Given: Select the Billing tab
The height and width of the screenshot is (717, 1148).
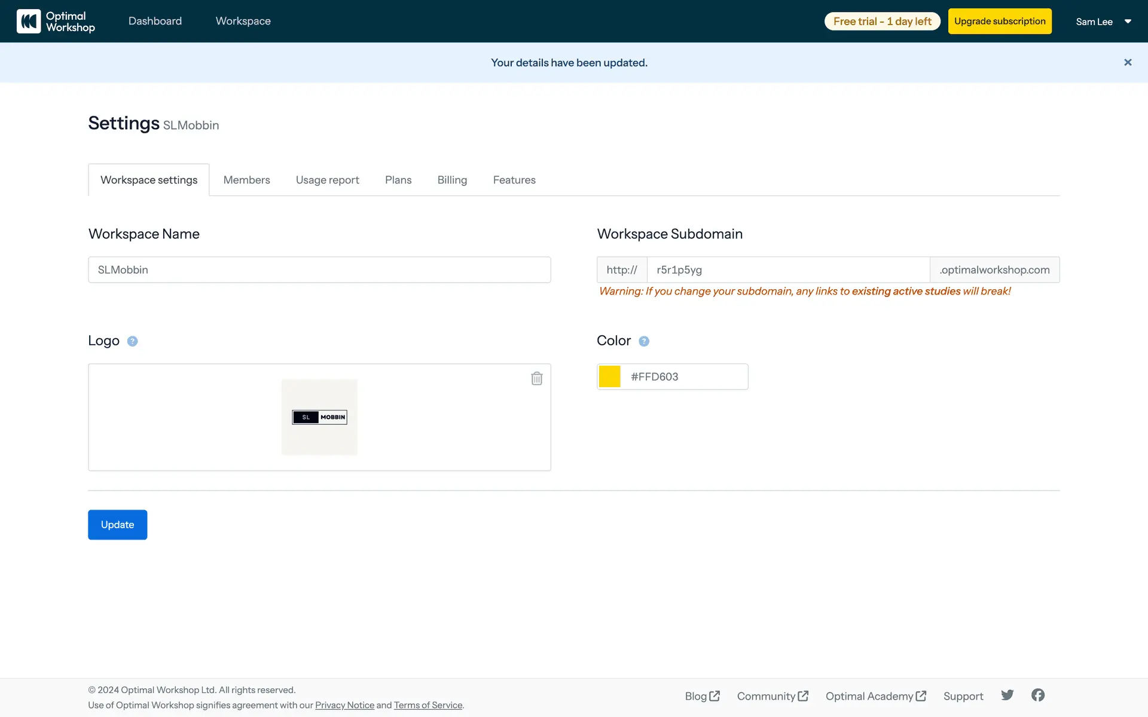Looking at the screenshot, I should [x=452, y=180].
